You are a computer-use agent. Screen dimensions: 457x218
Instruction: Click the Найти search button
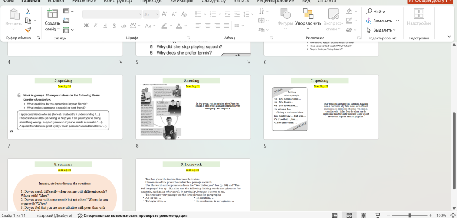376,11
